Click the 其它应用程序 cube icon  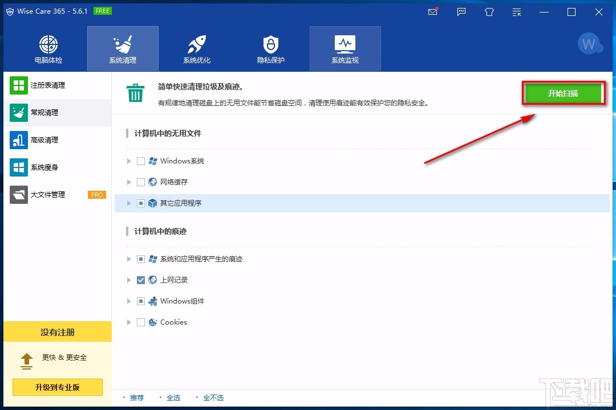pyautogui.click(x=153, y=203)
